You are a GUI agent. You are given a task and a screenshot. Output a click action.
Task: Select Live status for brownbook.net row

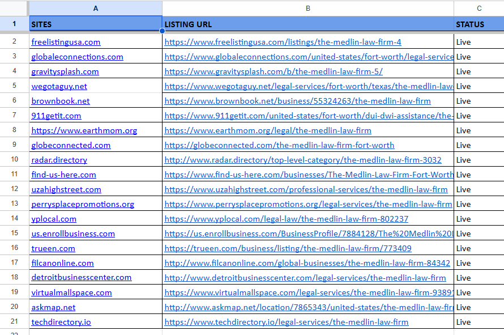(479, 101)
